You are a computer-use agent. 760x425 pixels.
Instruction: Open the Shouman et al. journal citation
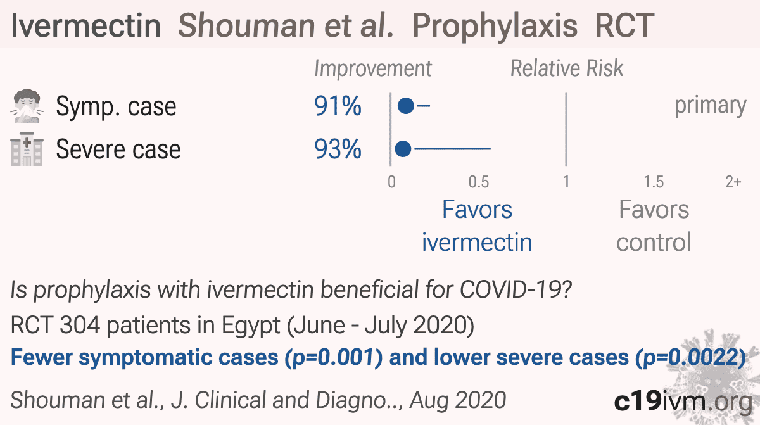(258, 400)
